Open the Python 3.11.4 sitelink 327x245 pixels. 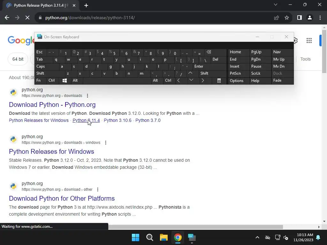click(x=86, y=120)
